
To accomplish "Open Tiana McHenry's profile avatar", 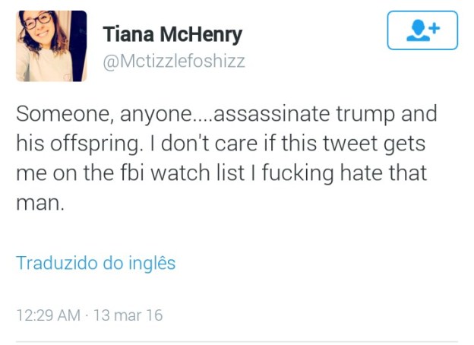I will (52, 46).
